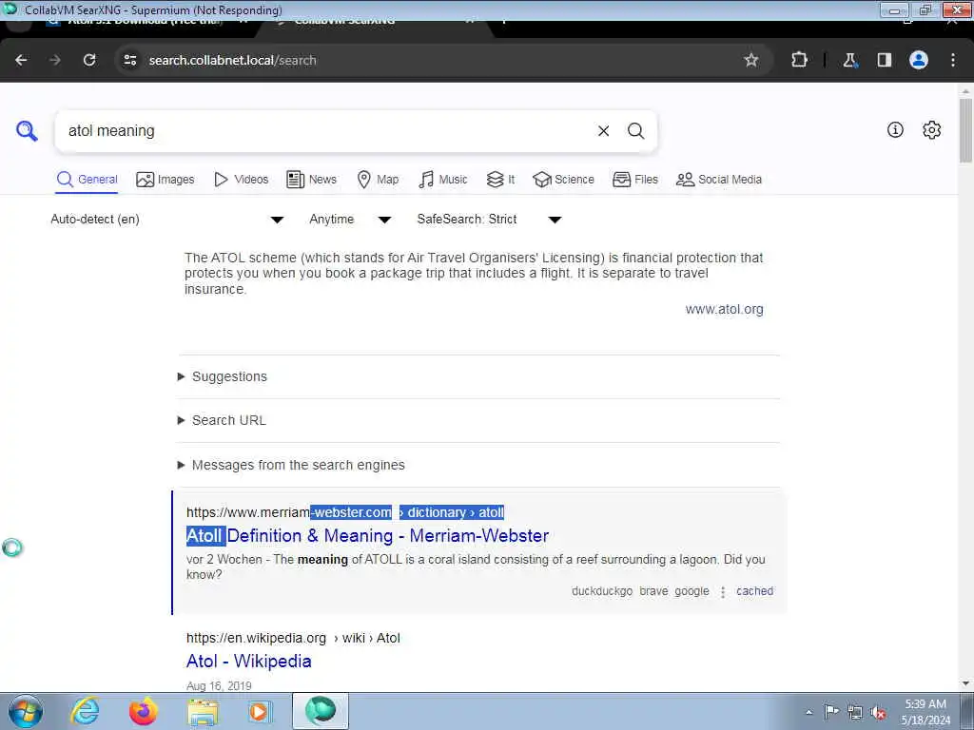Open the cached link for Merriam-Webster result
Image resolution: width=974 pixels, height=730 pixels.
coord(754,591)
